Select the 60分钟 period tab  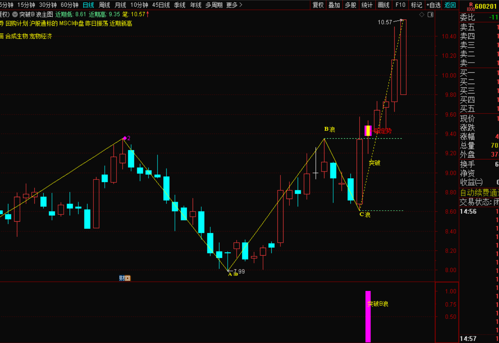tap(69, 5)
